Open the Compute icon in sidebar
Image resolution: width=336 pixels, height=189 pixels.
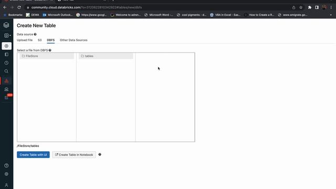(x=6, y=89)
